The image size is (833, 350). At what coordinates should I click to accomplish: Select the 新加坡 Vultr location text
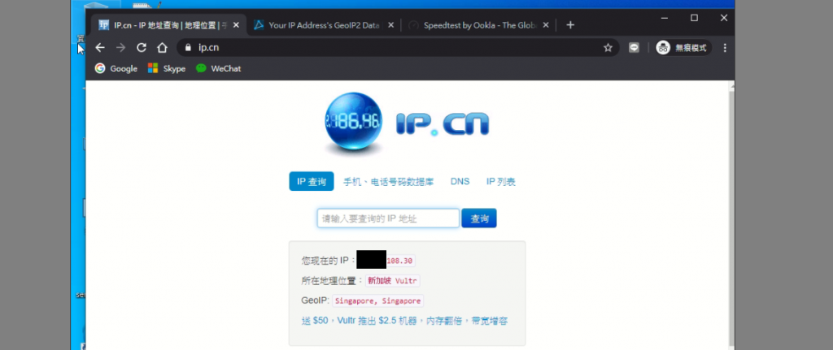coord(393,281)
